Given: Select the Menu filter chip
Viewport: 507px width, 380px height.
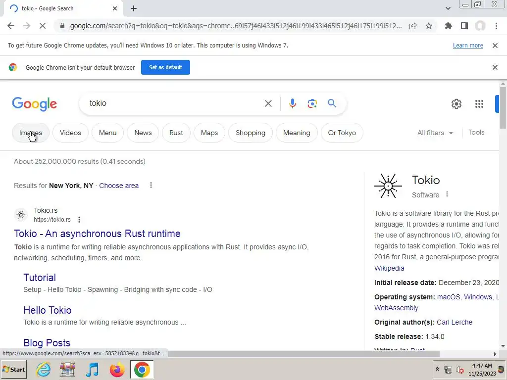Looking at the screenshot, I should (x=107, y=133).
